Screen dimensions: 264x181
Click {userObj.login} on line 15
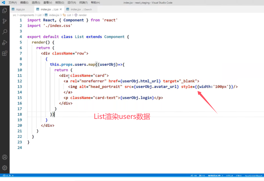coord(137,98)
